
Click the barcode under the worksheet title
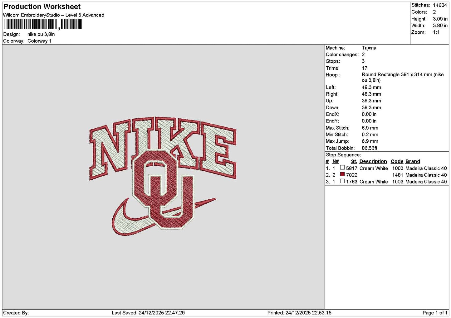43,24
